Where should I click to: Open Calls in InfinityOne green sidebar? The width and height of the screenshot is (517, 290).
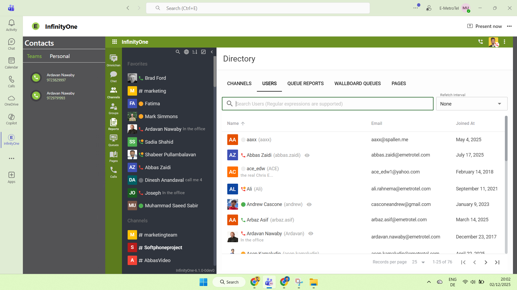pyautogui.click(x=113, y=172)
